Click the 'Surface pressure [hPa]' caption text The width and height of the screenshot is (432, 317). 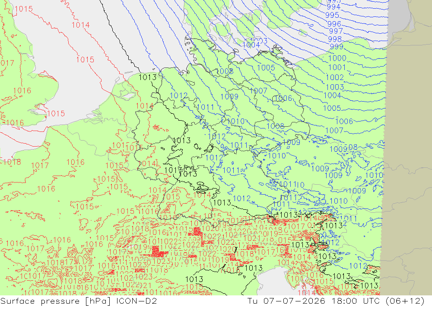tap(55, 301)
